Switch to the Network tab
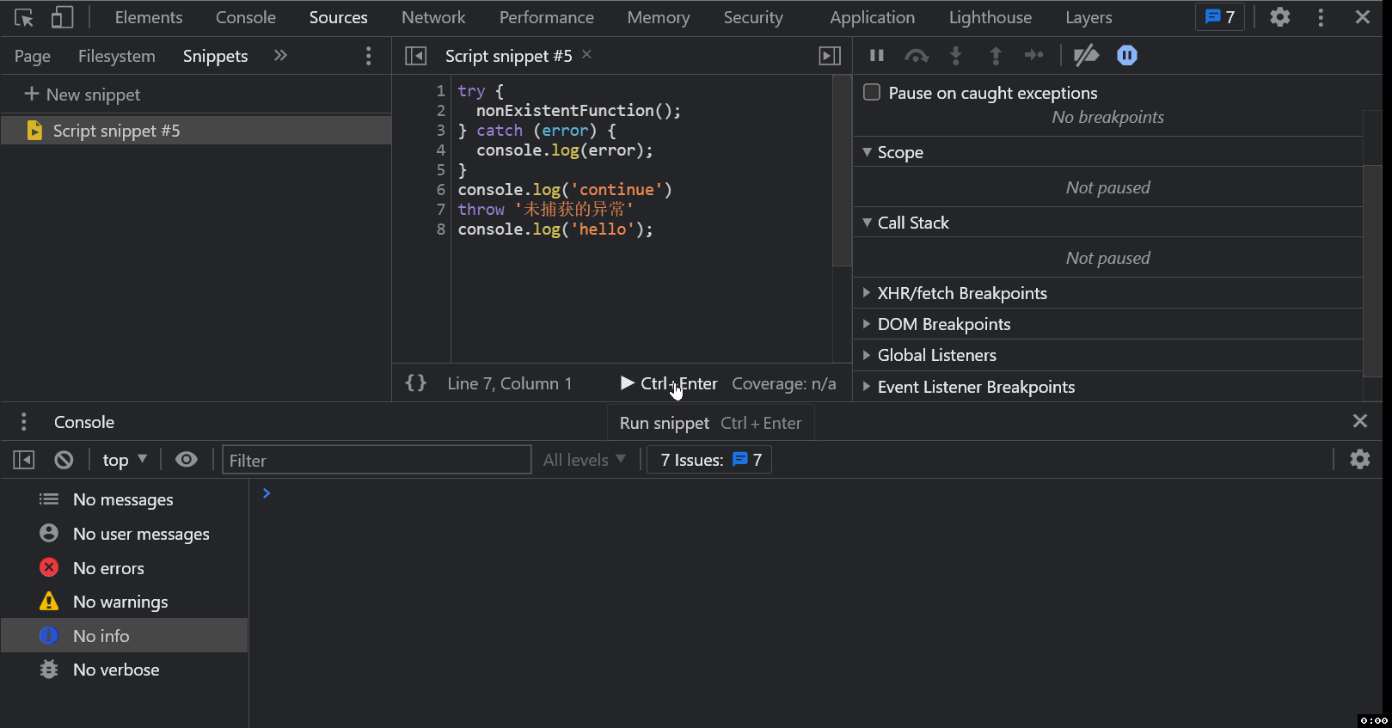Viewport: 1392px width, 728px height. (433, 17)
